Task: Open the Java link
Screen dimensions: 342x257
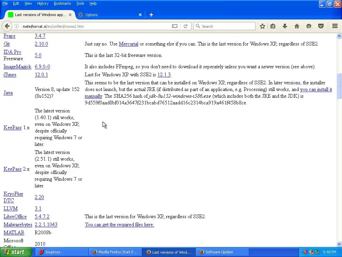Action: pyautogui.click(x=8, y=93)
